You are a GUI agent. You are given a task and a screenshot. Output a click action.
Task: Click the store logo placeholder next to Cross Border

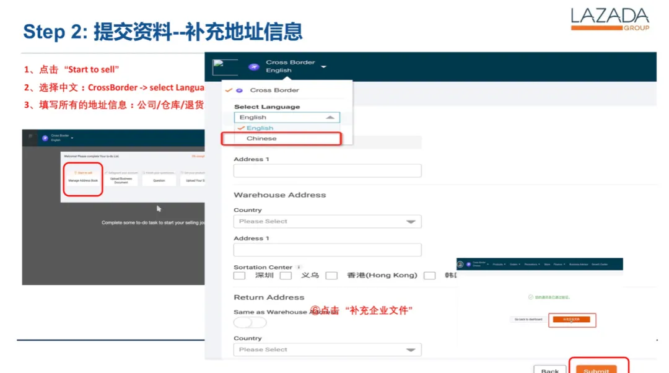224,66
